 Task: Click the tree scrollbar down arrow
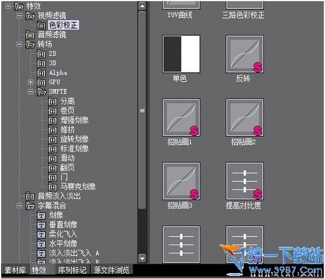click(142, 258)
